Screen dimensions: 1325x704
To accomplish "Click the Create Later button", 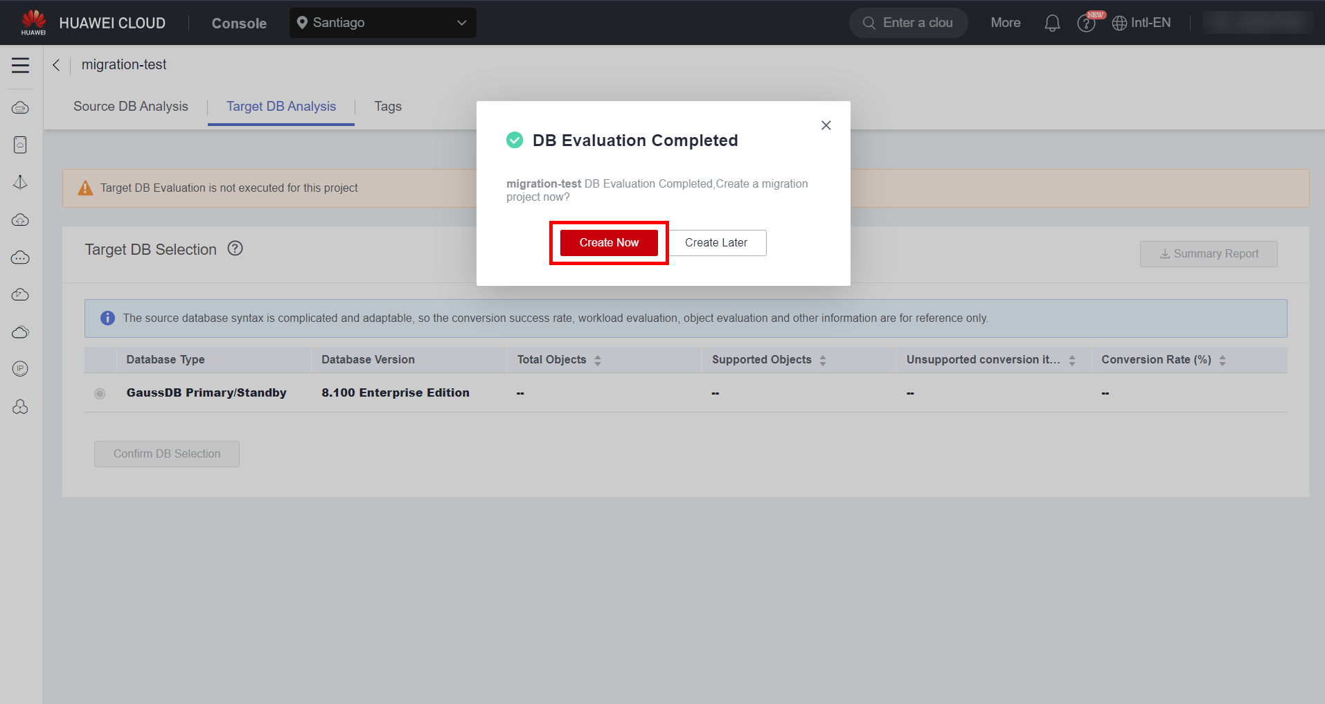I will point(716,243).
